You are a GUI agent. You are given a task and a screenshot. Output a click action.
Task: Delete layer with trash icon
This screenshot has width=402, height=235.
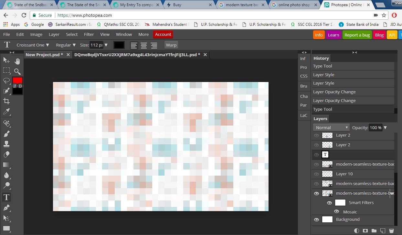point(391,230)
